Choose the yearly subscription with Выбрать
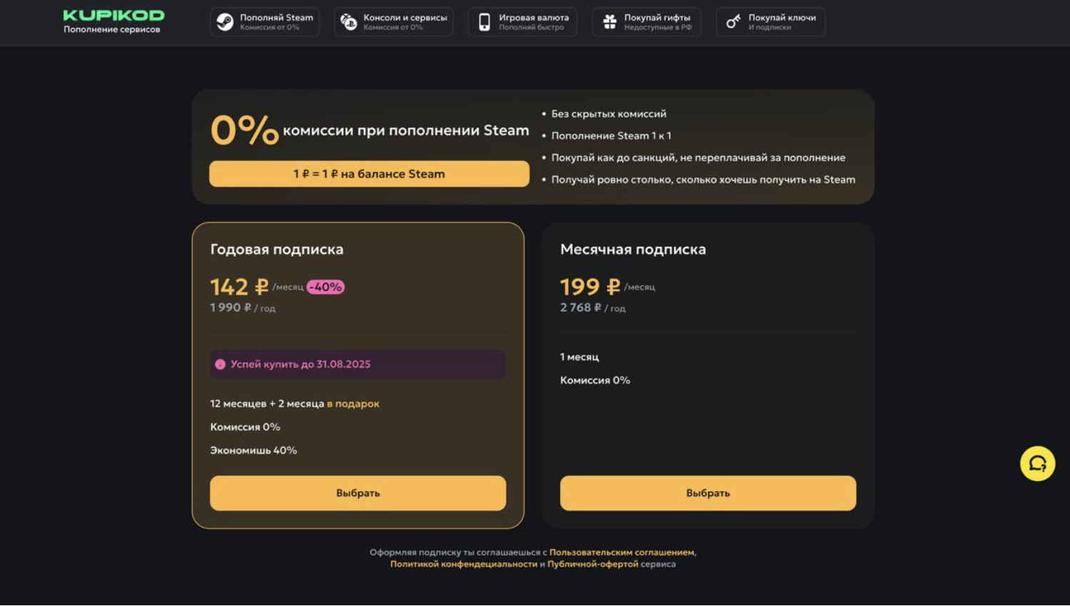The width and height of the screenshot is (1070, 606). (358, 493)
